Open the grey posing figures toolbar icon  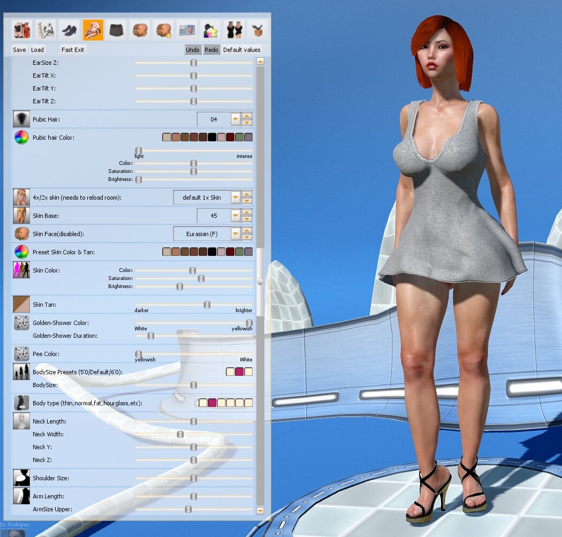pyautogui.click(x=45, y=30)
